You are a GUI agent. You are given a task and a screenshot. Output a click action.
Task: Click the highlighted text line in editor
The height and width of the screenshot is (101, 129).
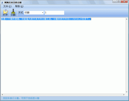click(46, 19)
